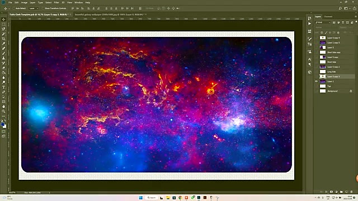
Task: Select the Hand tool
Action: [x=3, y=107]
